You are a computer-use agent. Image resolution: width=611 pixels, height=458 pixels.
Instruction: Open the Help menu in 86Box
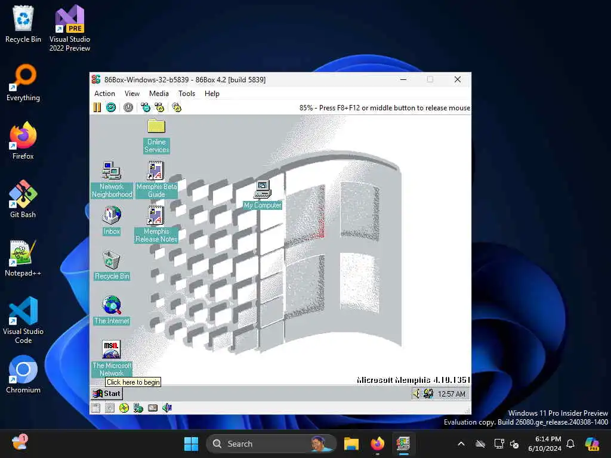212,94
